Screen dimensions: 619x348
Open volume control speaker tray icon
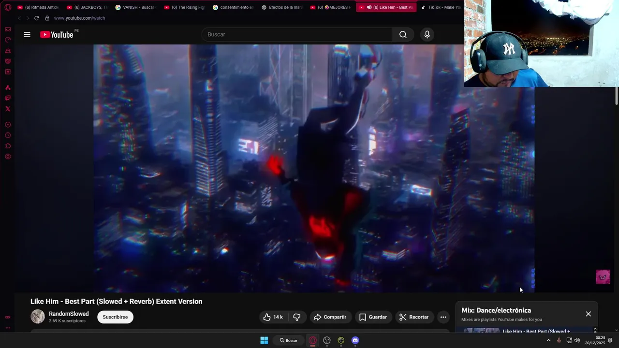pyautogui.click(x=577, y=340)
